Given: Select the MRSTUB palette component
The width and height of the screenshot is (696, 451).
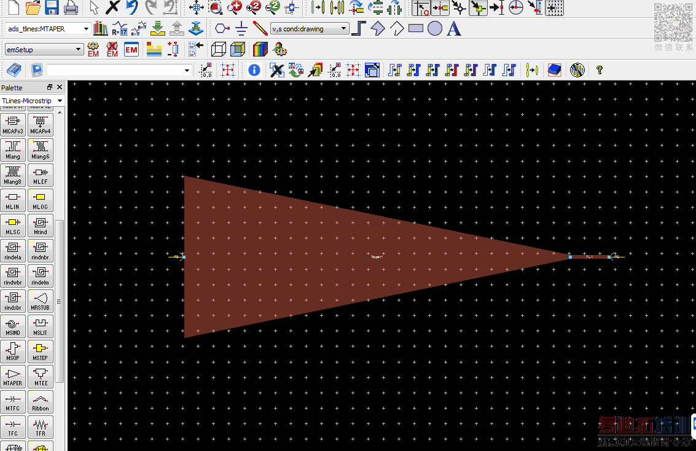Looking at the screenshot, I should 41,301.
